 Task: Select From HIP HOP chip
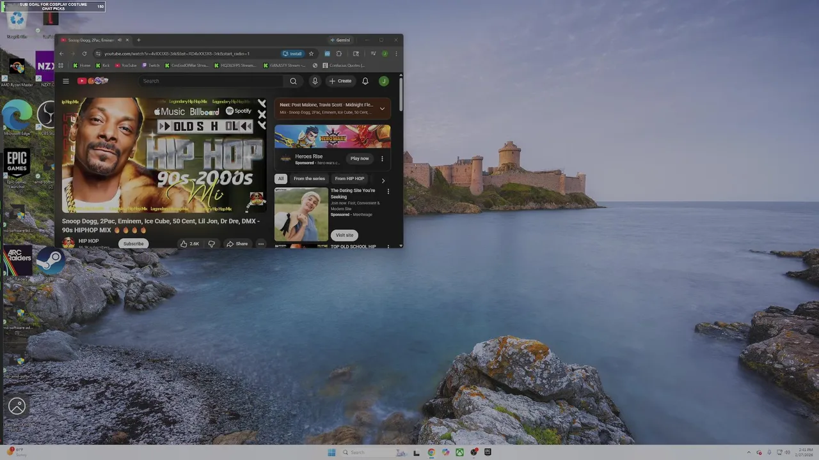[349, 179]
